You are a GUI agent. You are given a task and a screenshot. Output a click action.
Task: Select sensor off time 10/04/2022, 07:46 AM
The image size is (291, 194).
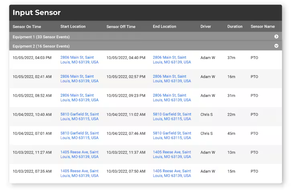[126, 133]
